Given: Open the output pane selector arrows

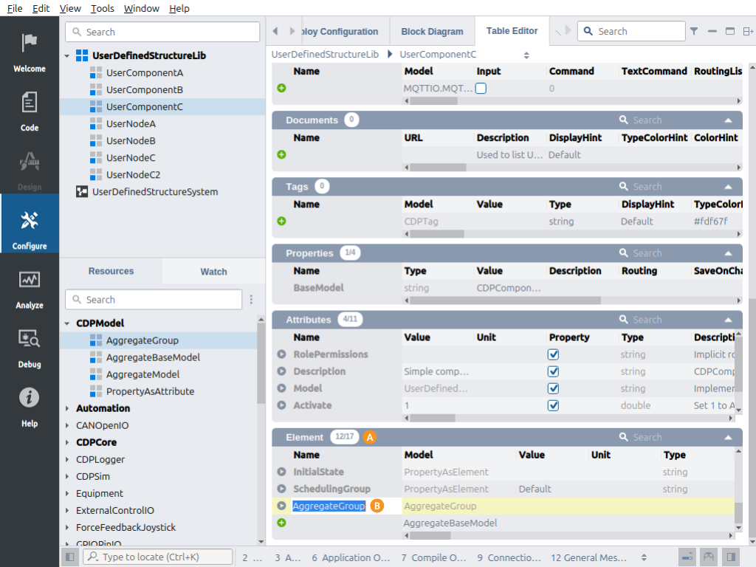Looking at the screenshot, I should point(644,557).
